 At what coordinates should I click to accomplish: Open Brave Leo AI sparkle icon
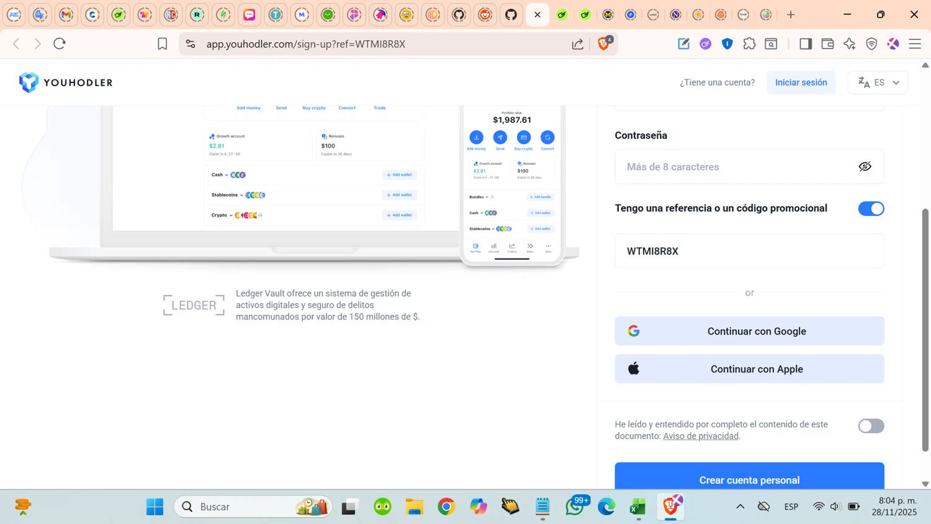[x=850, y=43]
